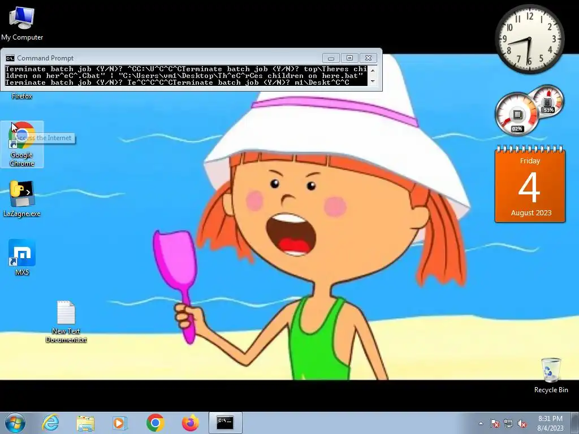Open Command Prompt window system menu icon
The image size is (579, 434).
pos(10,58)
